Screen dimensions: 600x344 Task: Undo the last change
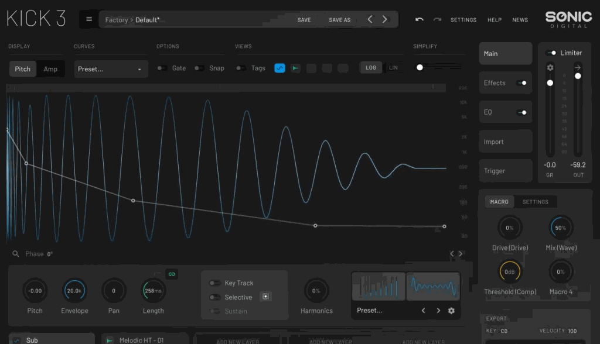click(x=420, y=19)
